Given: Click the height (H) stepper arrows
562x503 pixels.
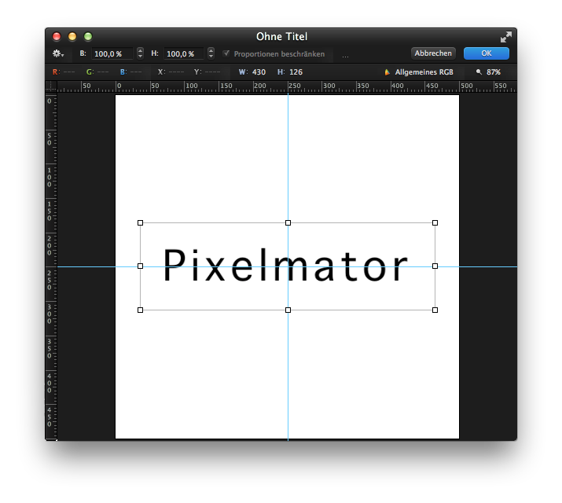Looking at the screenshot, I should pos(211,53).
